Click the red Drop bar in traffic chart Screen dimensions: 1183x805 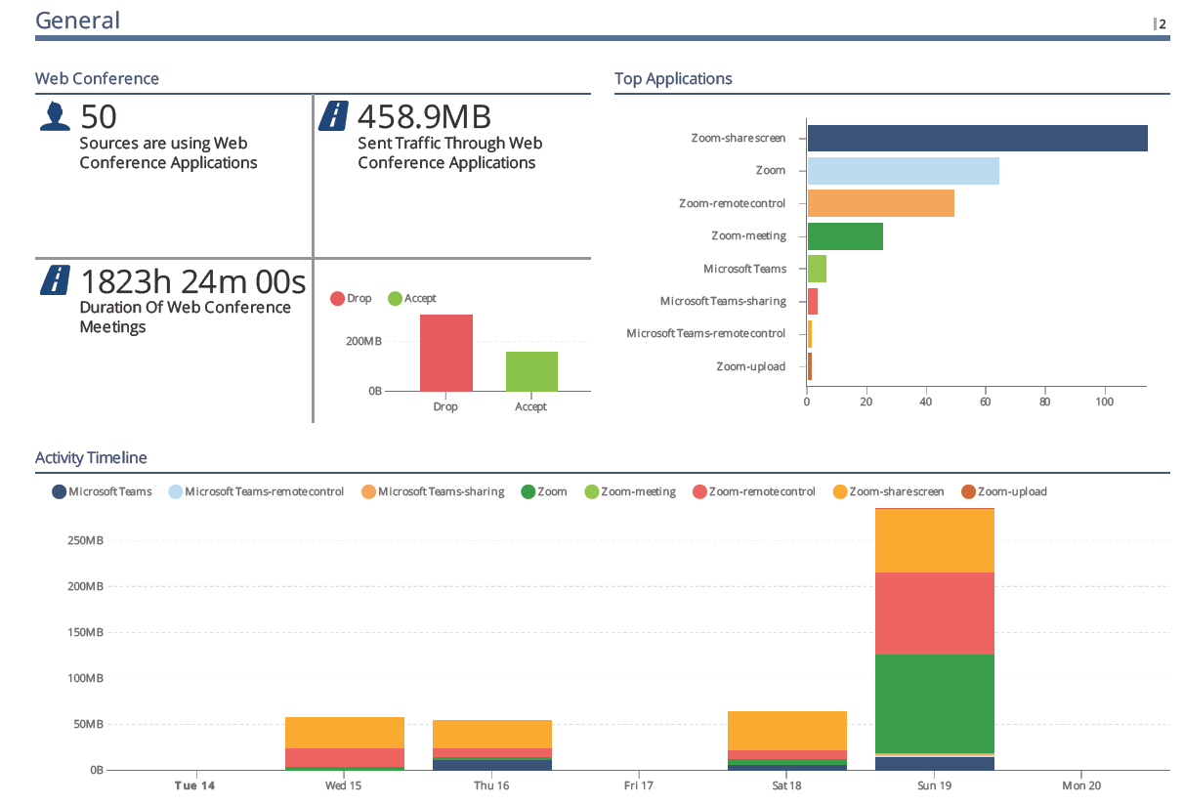pyautogui.click(x=445, y=353)
